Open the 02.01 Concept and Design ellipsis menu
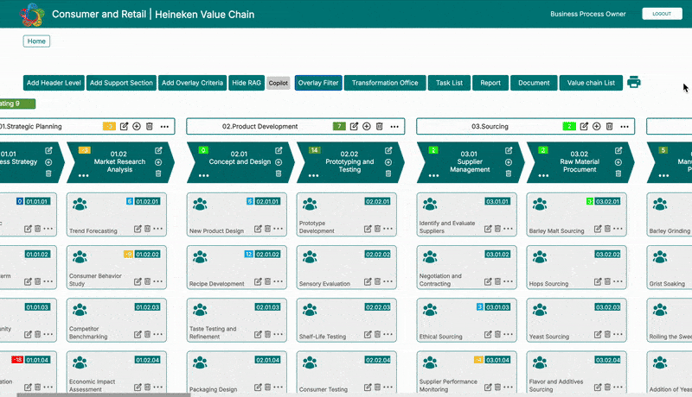692x397 pixels. point(203,175)
